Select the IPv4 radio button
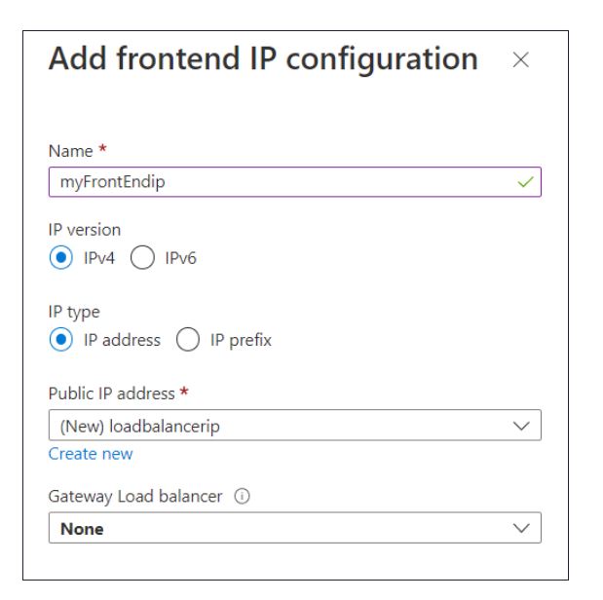The image size is (603, 600). pyautogui.click(x=61, y=257)
